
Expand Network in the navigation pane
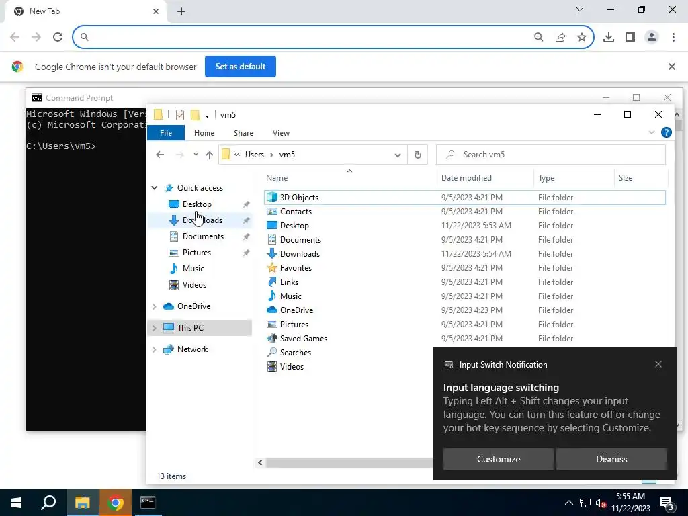tap(154, 349)
